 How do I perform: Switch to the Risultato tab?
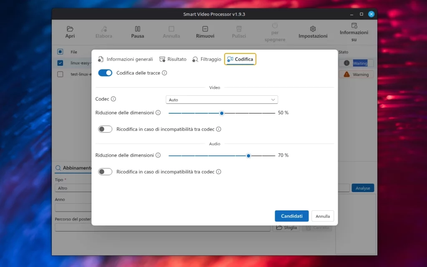(x=173, y=59)
